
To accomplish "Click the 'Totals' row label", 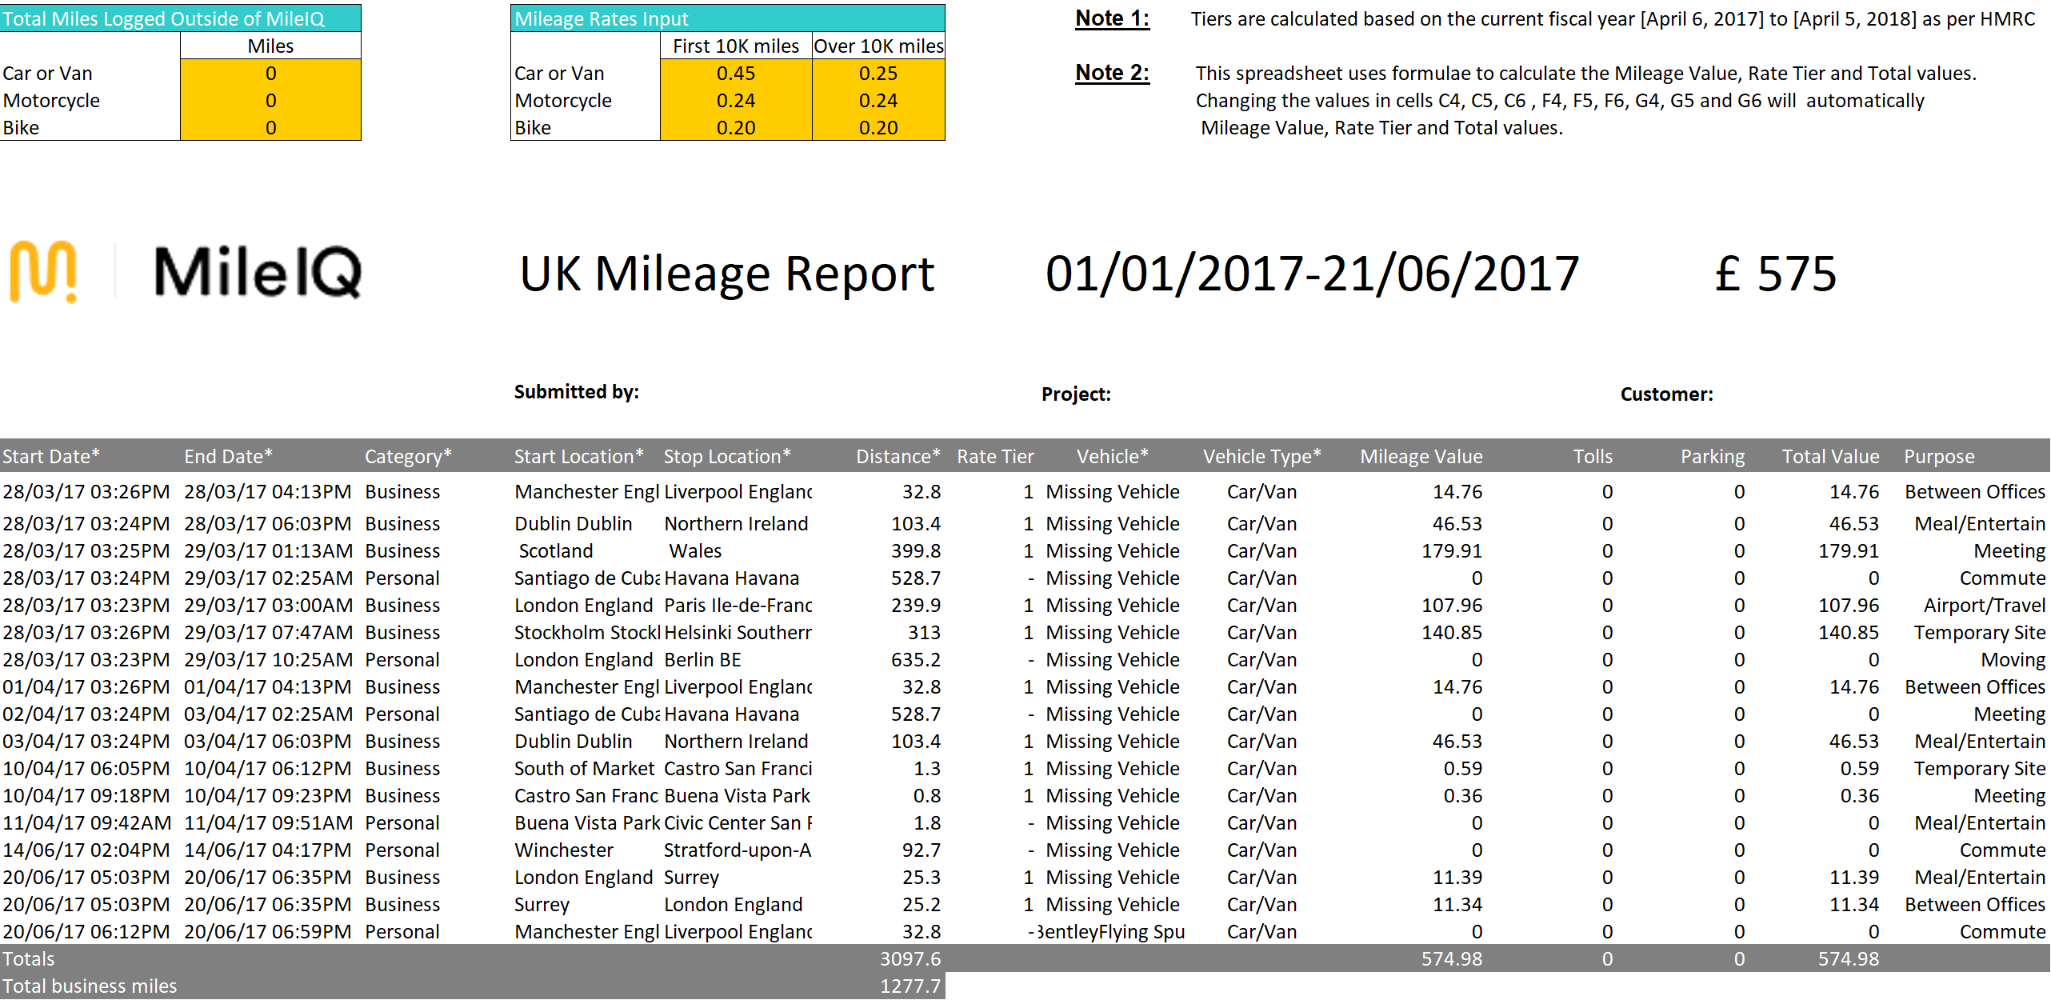I will click(29, 959).
